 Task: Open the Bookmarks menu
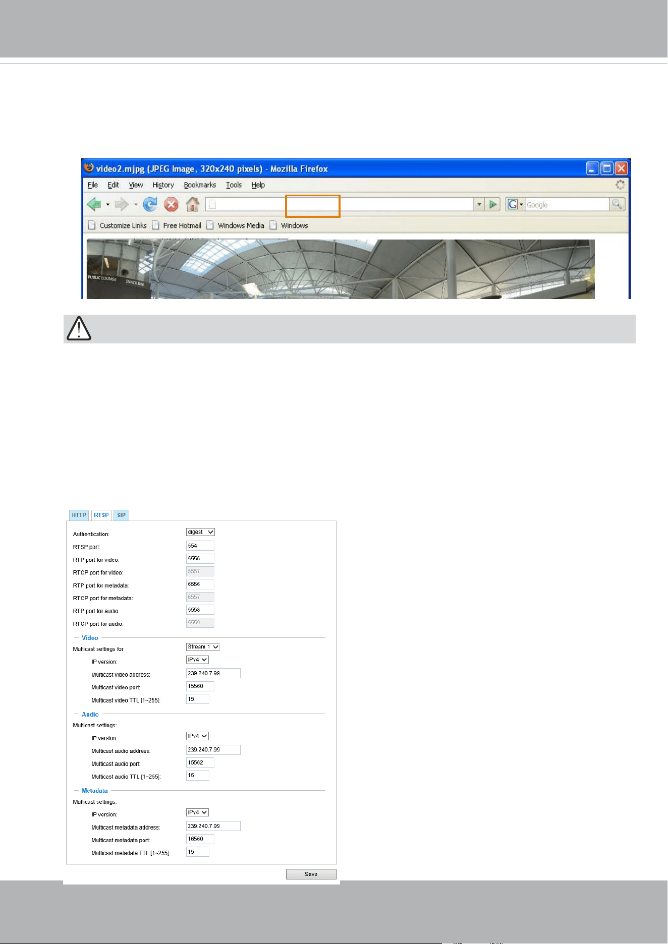(x=200, y=185)
